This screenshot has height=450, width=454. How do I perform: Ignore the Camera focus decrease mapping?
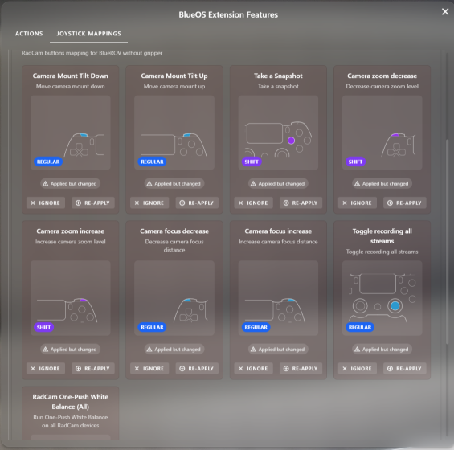(149, 368)
